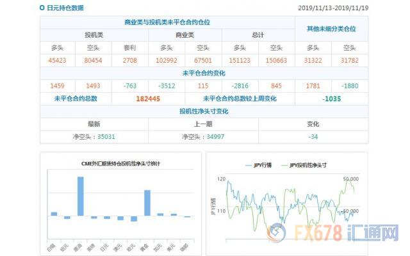The image size is (410, 256).
Task: Click the change value 845
Action: (x=276, y=86)
